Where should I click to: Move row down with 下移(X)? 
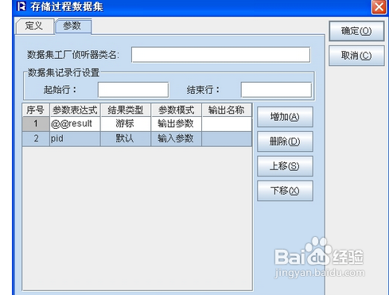(x=285, y=191)
